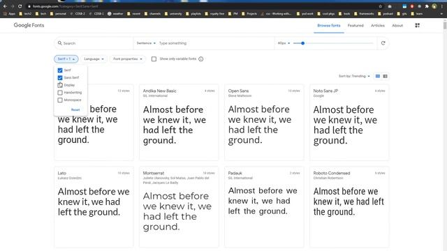Open the Montserrat font card
This screenshot has height=251, width=447.
pos(179,207)
